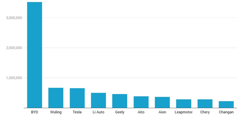Click the BYD bar in the chart

[35, 55]
